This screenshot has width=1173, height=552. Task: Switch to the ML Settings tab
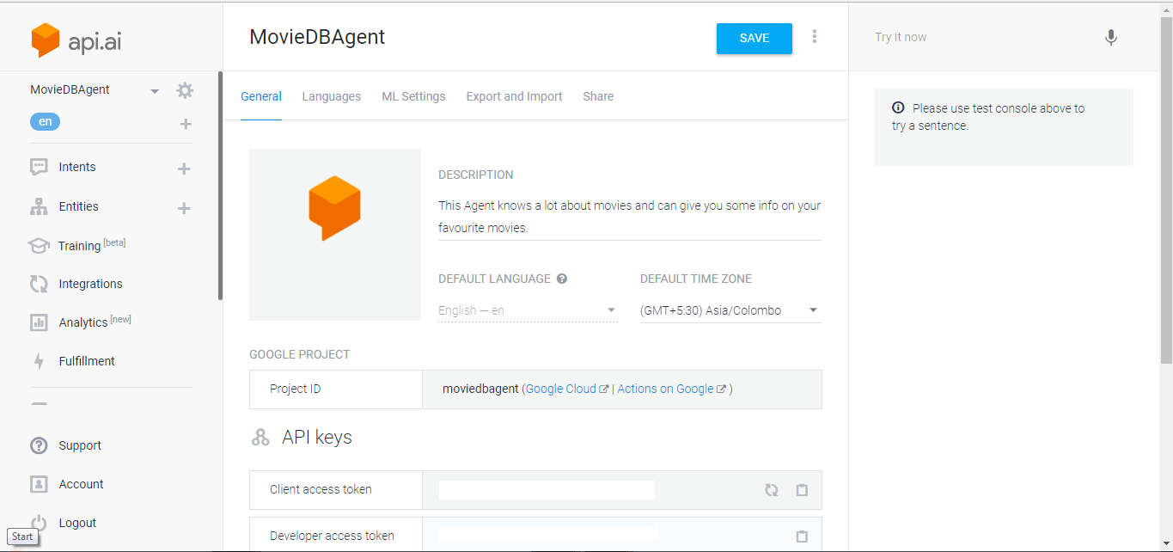(413, 96)
